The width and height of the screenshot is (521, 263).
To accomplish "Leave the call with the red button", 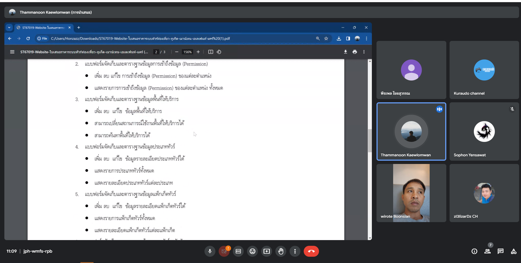I will coord(311,251).
